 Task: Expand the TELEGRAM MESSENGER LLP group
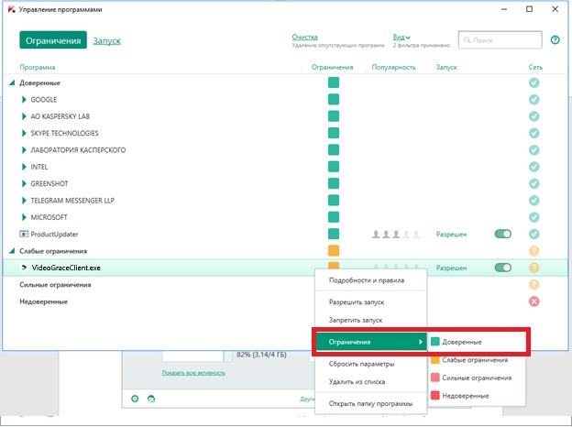click(x=24, y=200)
